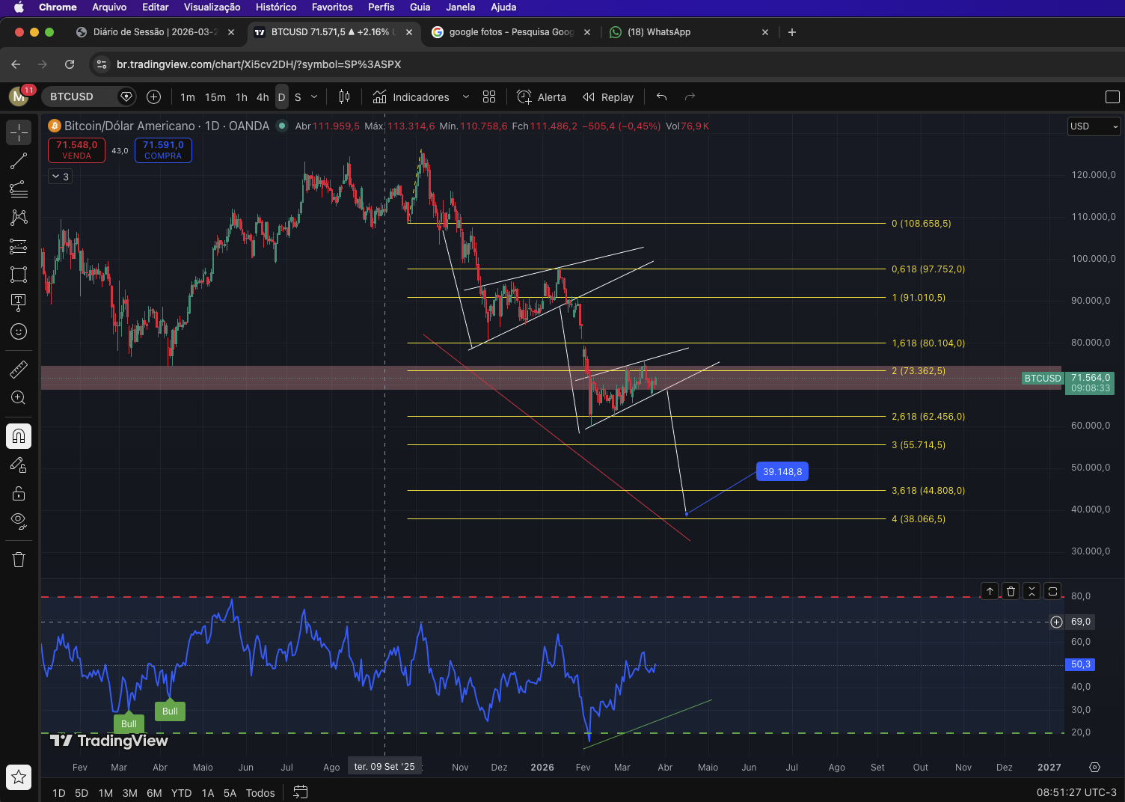This screenshot has height=802, width=1125.
Task: Click the Replay button
Action: pyautogui.click(x=608, y=97)
